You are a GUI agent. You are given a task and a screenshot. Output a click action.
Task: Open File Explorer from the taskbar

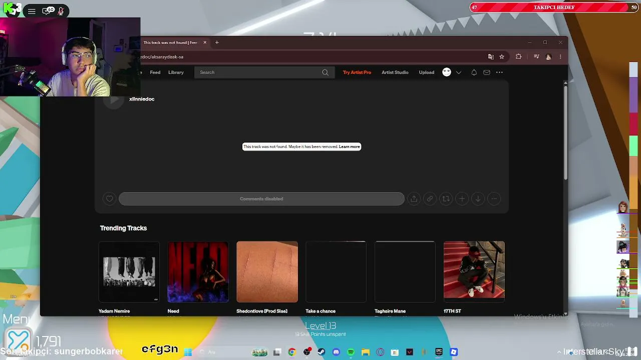[x=366, y=352]
